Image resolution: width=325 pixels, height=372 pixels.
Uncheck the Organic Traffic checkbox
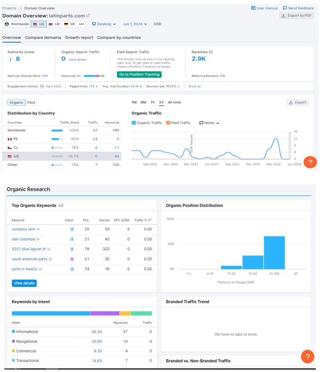(x=134, y=123)
